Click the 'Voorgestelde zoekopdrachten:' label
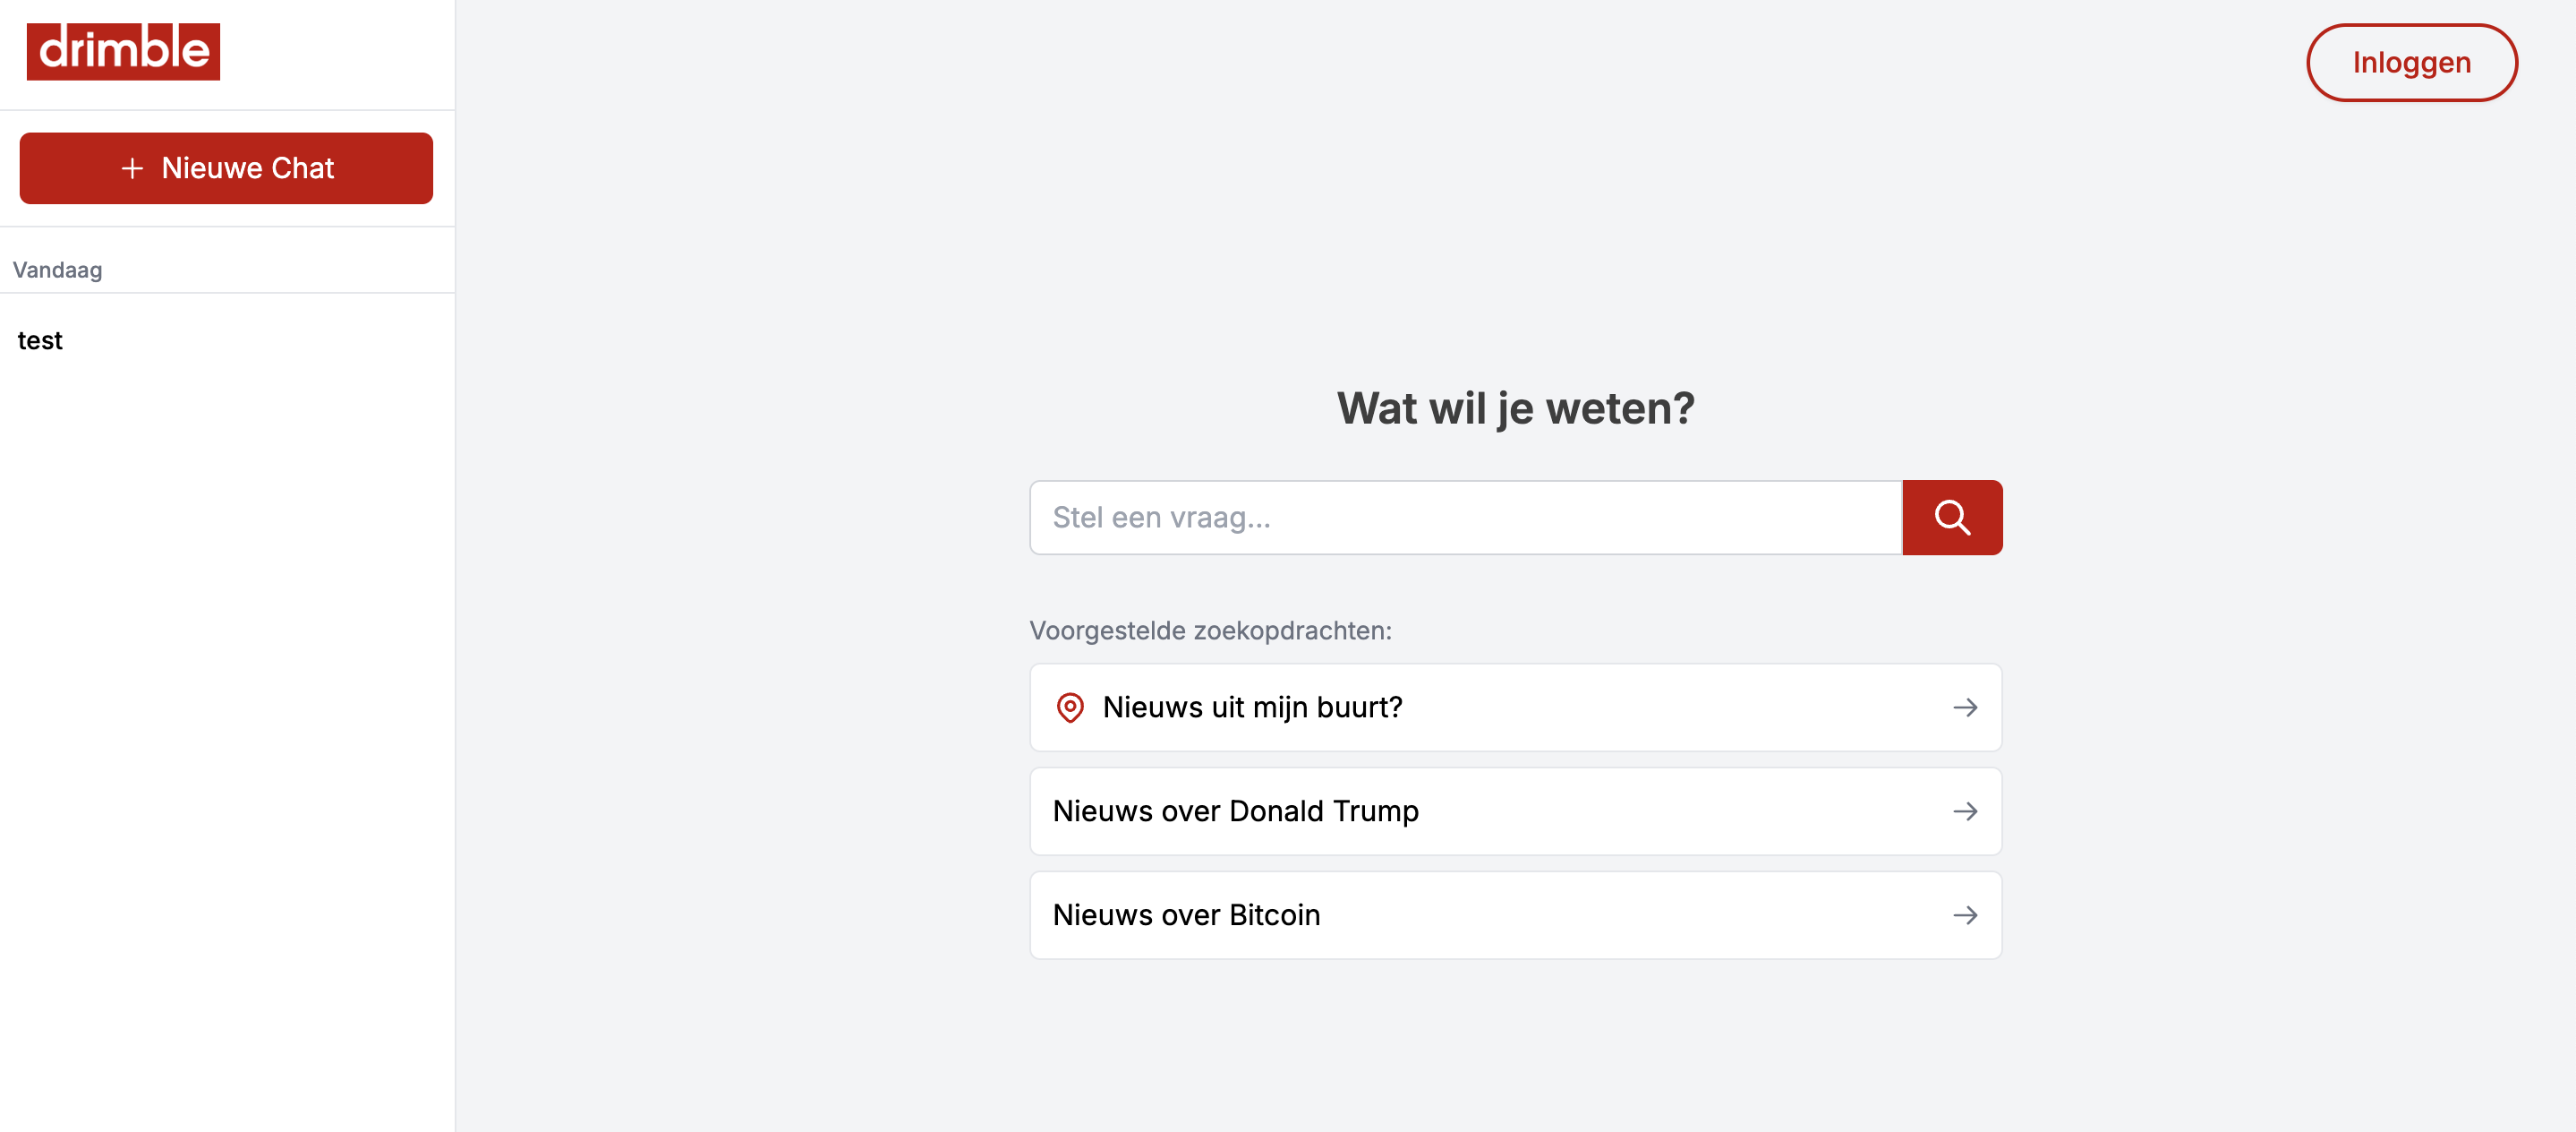 click(x=1210, y=630)
